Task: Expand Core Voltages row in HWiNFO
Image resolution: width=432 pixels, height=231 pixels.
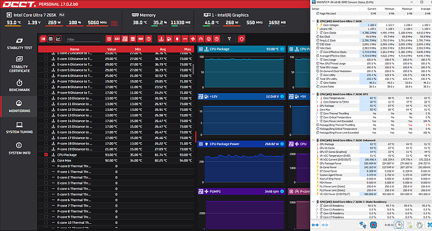Action: (317, 25)
